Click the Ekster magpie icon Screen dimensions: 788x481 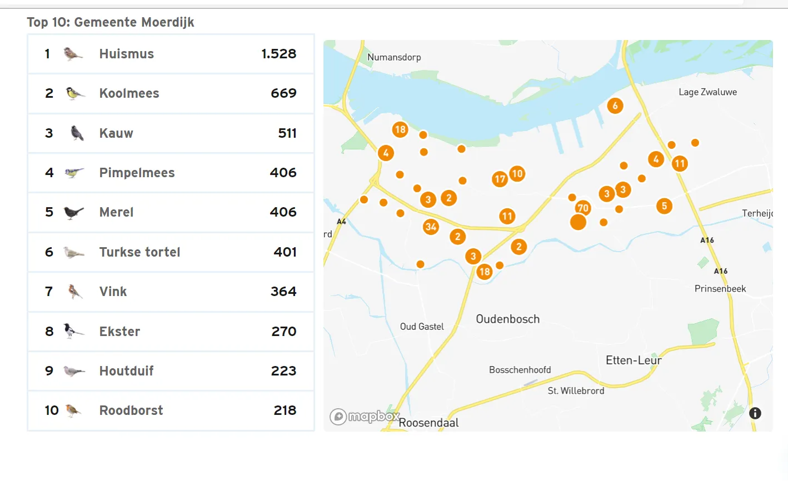pos(73,331)
